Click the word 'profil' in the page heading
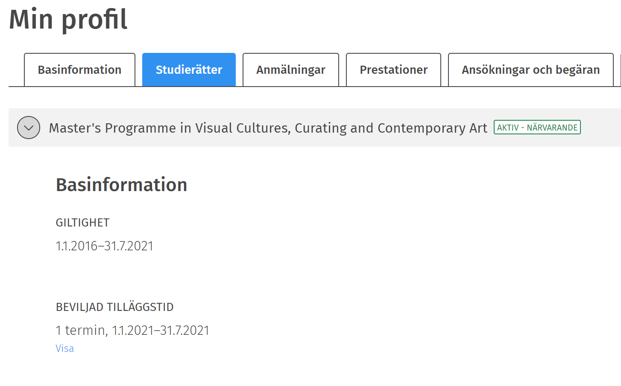Screen dimensions: 621x386 95,20
